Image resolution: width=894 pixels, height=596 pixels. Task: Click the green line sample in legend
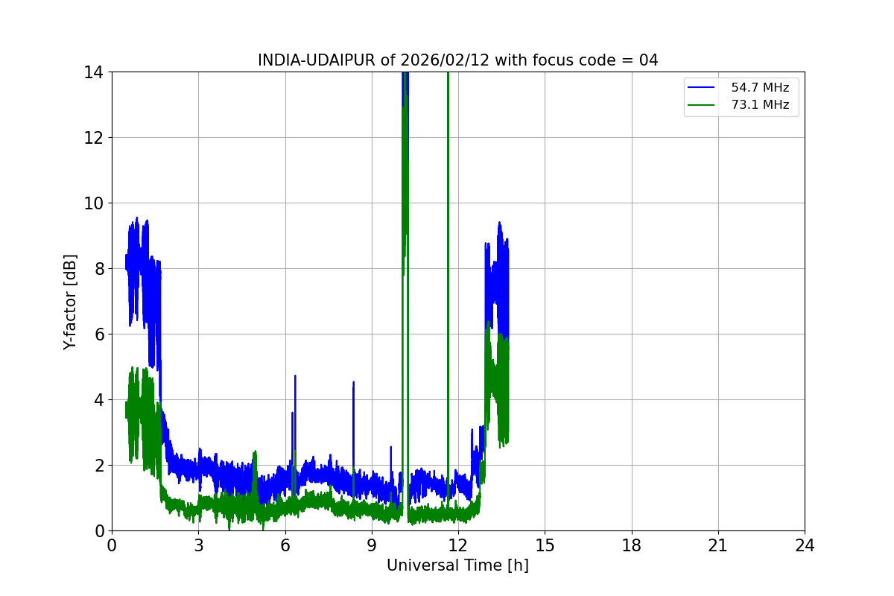pyautogui.click(x=702, y=105)
